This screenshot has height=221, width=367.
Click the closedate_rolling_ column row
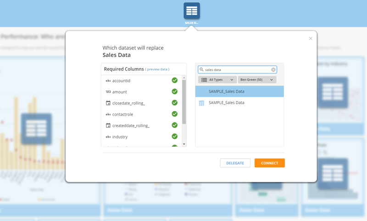point(142,103)
